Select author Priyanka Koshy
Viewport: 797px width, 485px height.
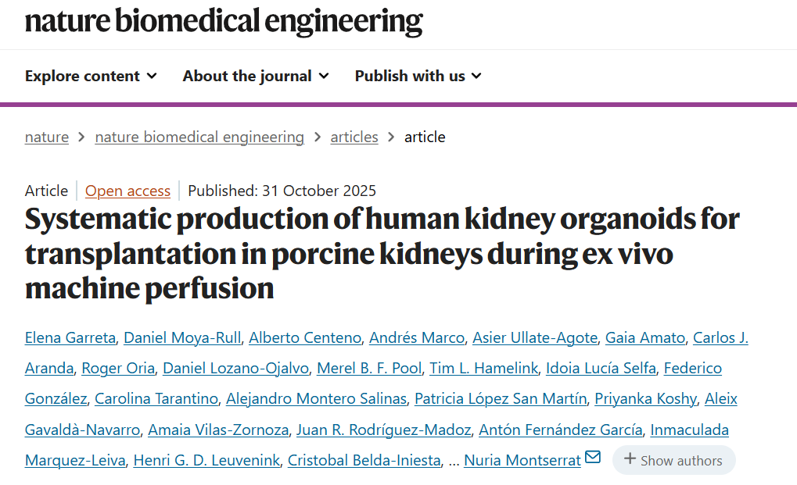point(645,398)
